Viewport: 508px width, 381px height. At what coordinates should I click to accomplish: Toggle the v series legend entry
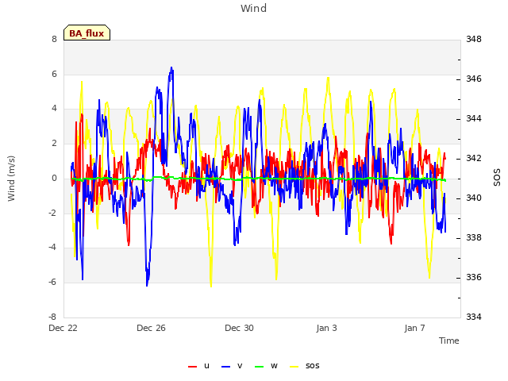coord(232,366)
